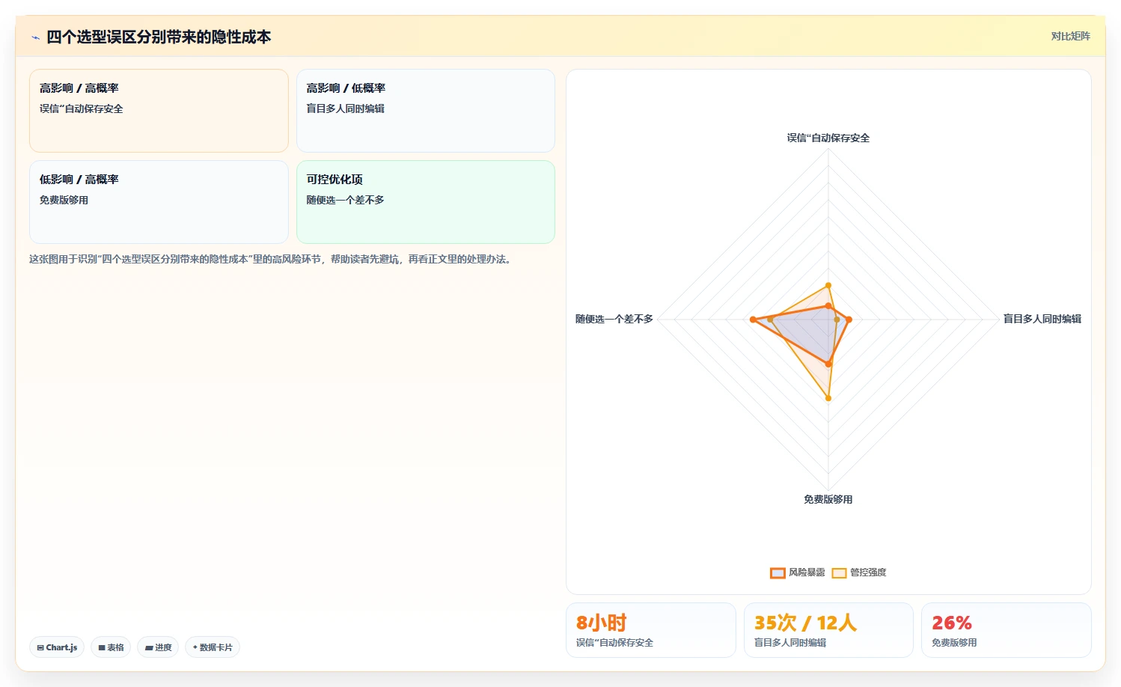Click radar axis label 免费版够用
The width and height of the screenshot is (1121, 687).
point(828,499)
